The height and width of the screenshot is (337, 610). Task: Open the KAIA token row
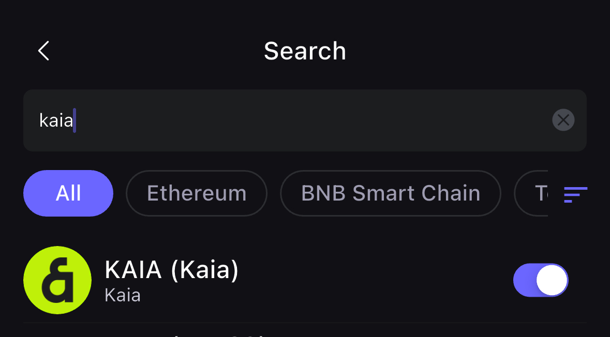point(305,280)
